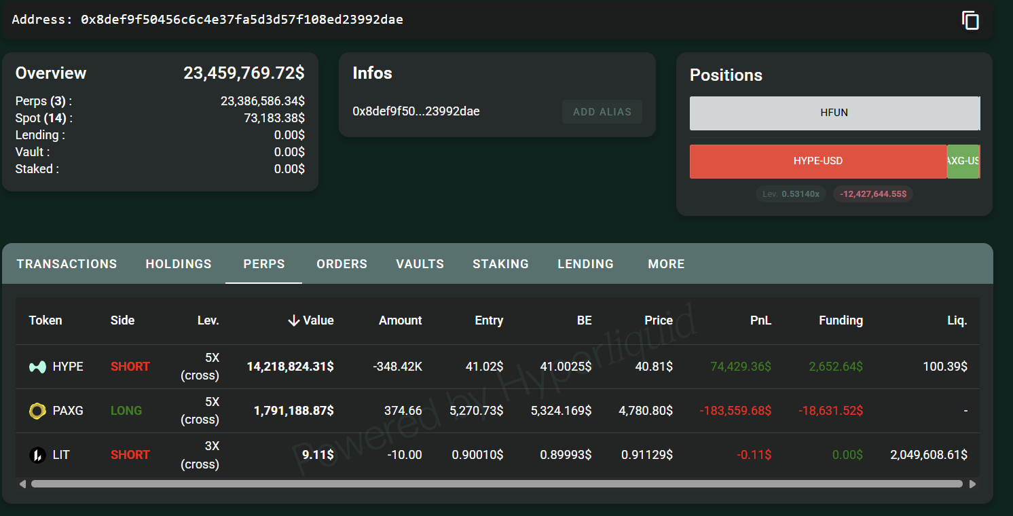
Task: Expand the MORE menu
Action: 666,263
